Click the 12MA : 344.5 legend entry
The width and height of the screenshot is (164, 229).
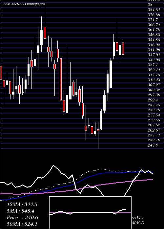pos(22,204)
